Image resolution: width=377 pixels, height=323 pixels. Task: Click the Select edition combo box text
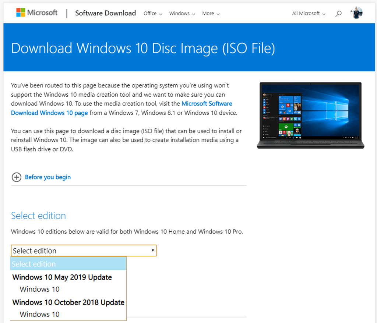pyautogui.click(x=35, y=251)
